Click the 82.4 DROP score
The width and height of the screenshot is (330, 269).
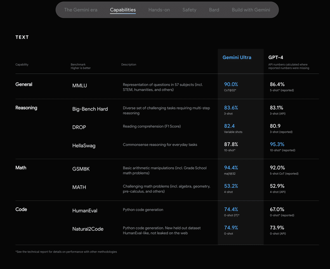[229, 126]
